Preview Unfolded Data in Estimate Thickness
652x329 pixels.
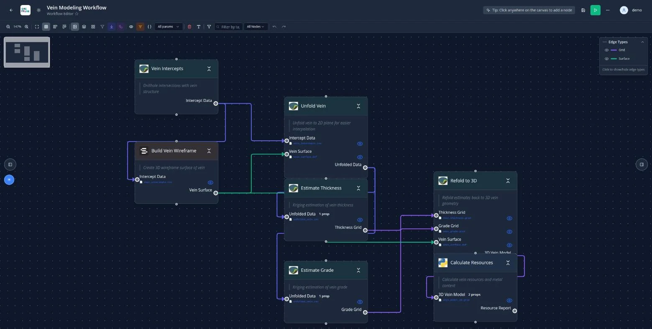tap(360, 220)
